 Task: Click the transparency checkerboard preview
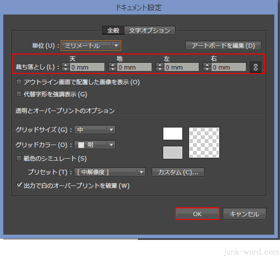click(204, 143)
